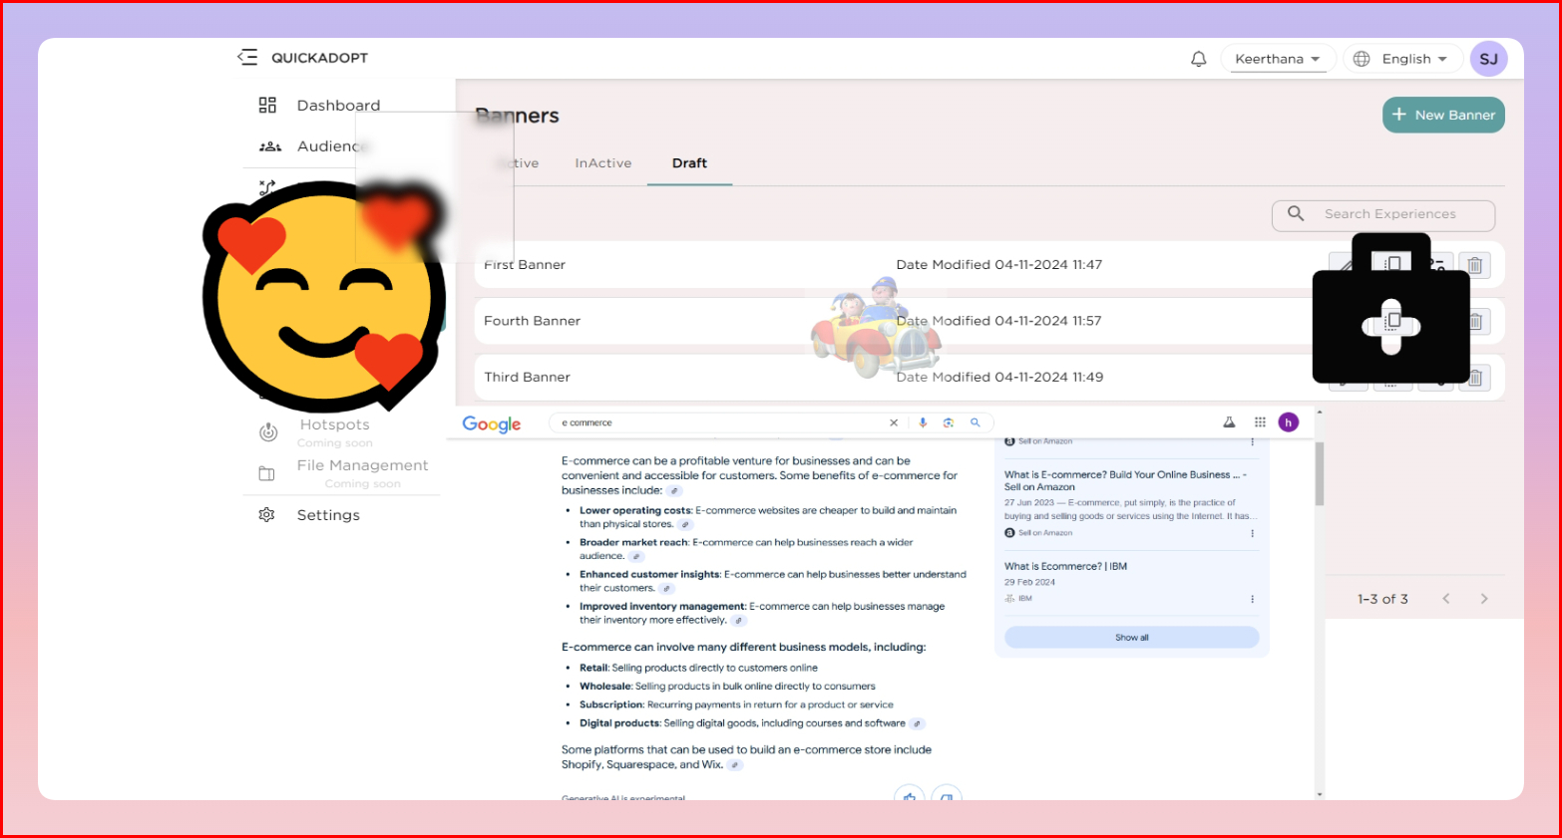Click source link chip after 'physical stores.'

pos(685,524)
